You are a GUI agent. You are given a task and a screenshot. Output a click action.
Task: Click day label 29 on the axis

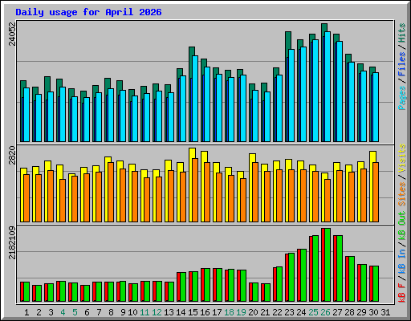(x=361, y=312)
